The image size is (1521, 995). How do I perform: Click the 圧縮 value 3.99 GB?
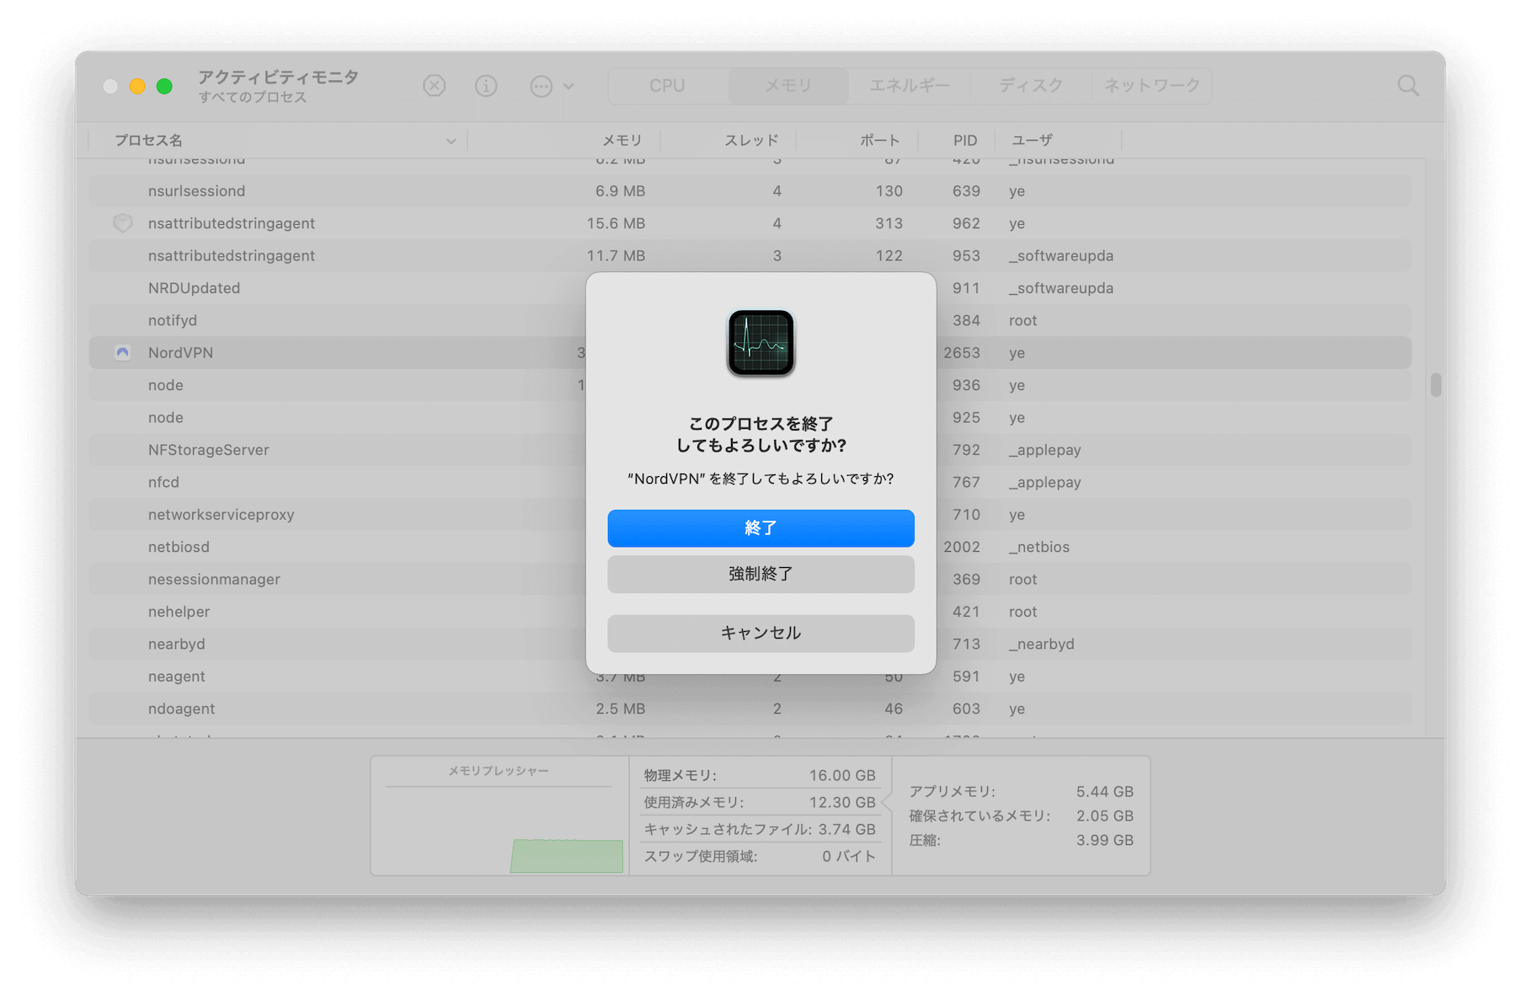click(1104, 840)
